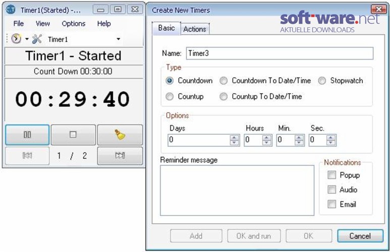Screen dimensions: 390x252
Task: Decrease the Days value
Action: [234, 143]
